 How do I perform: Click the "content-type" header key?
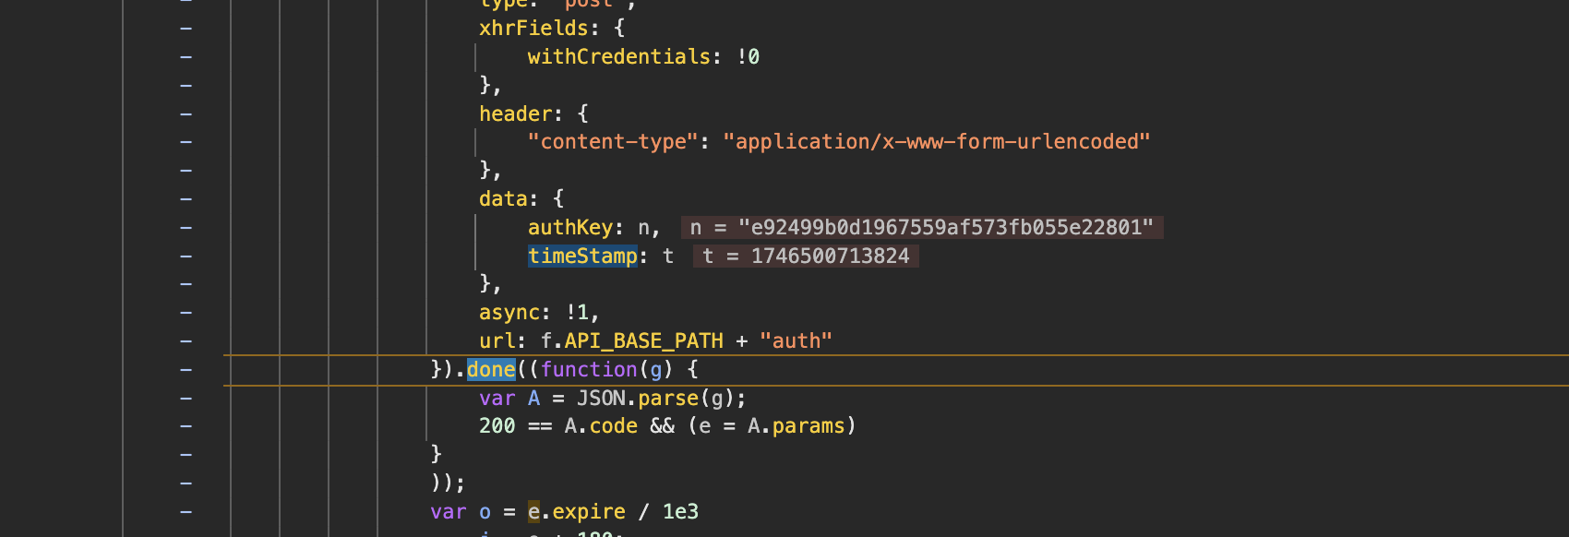coord(613,142)
